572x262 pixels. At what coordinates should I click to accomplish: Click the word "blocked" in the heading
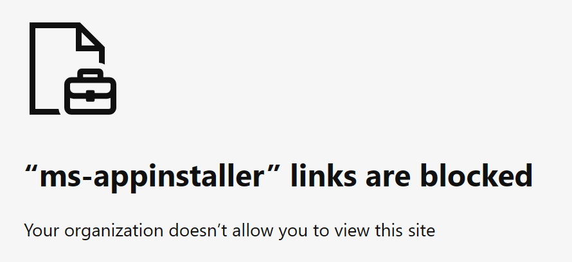pyautogui.click(x=476, y=175)
